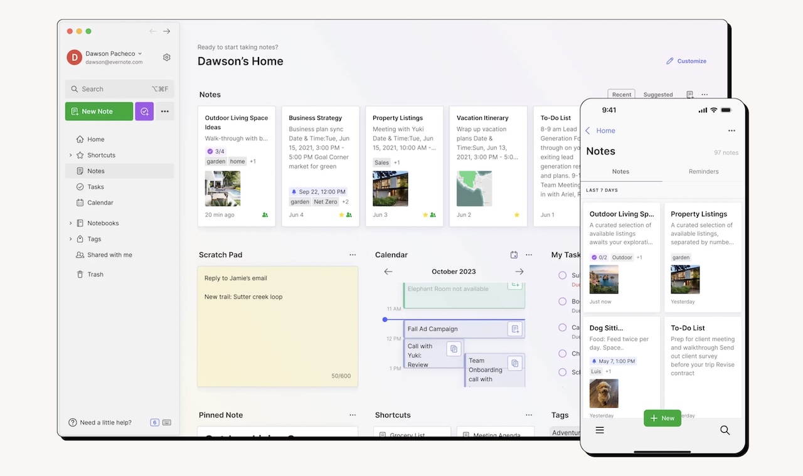
Task: Click Customize link
Action: tap(686, 61)
